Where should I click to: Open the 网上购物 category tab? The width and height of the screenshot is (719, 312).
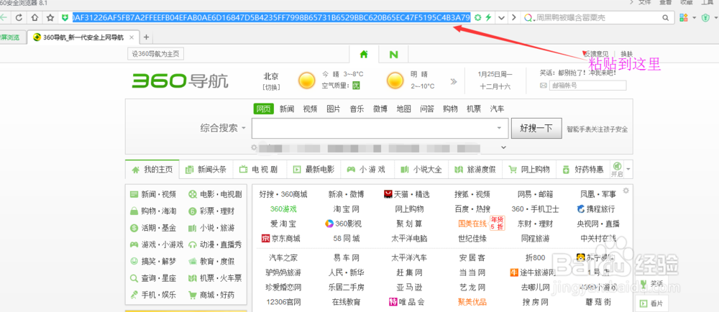[528, 170]
